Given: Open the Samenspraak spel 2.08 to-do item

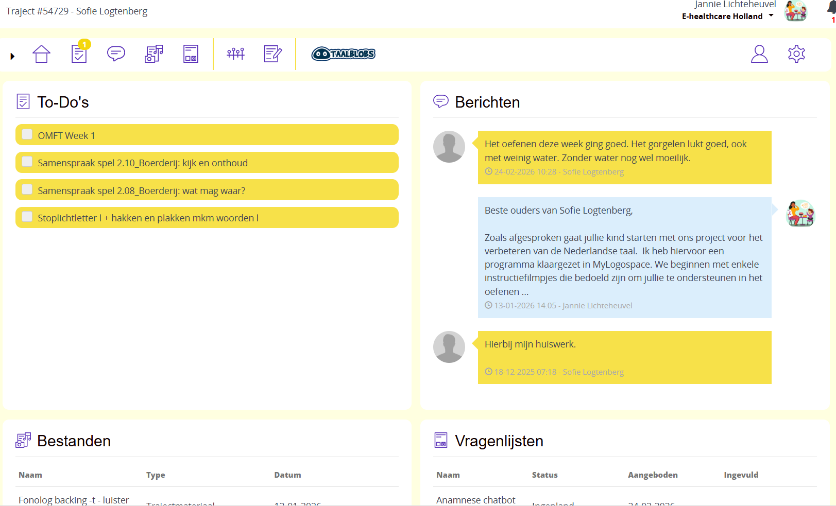Looking at the screenshot, I should pos(141,190).
